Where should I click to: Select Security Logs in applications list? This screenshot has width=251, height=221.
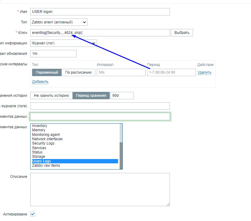75,143
